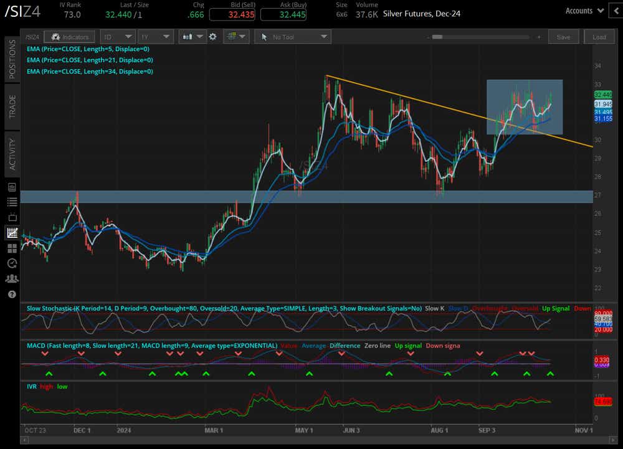This screenshot has width=623, height=449.
Task: Click the grid layout icon in left sidebar
Action: point(12,247)
